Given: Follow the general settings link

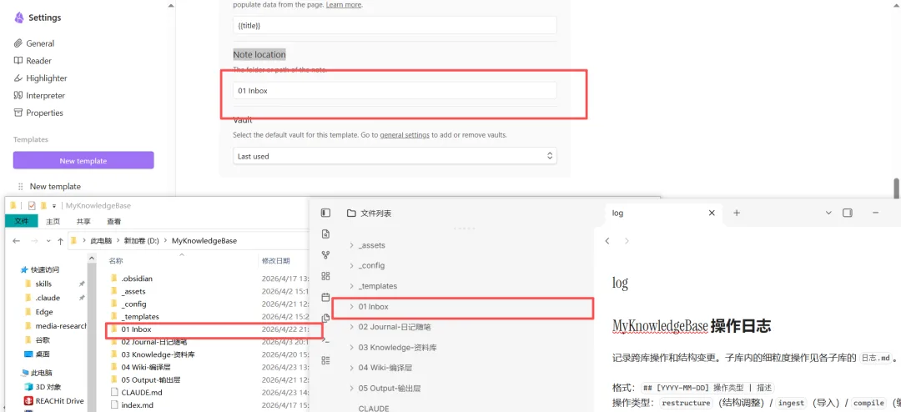Looking at the screenshot, I should tap(405, 135).
